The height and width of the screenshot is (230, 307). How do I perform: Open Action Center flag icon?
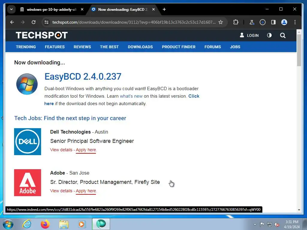tap(262, 224)
